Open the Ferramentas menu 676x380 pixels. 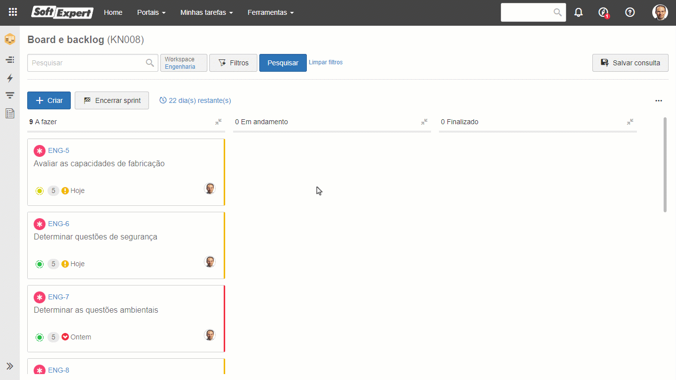point(270,12)
